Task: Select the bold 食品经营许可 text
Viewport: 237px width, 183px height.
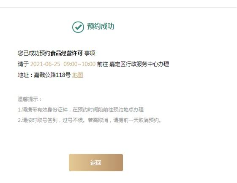Action: tap(66, 53)
